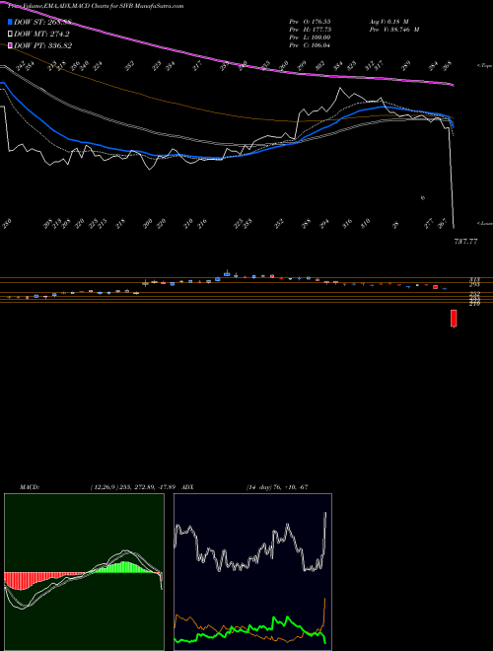
Task: Click the large red candlestick
Action: point(454,318)
